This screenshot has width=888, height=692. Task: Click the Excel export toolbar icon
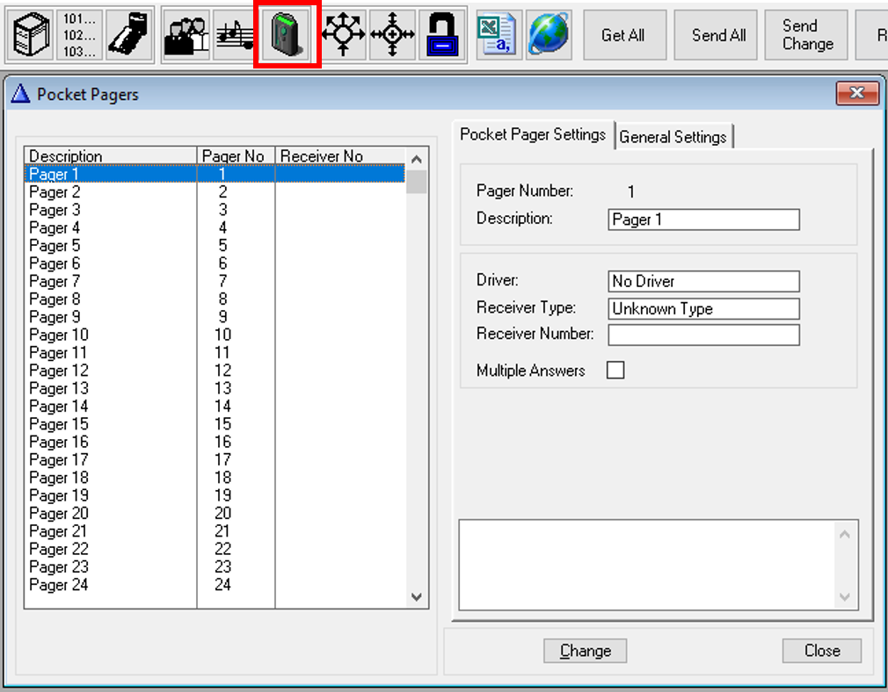[497, 35]
